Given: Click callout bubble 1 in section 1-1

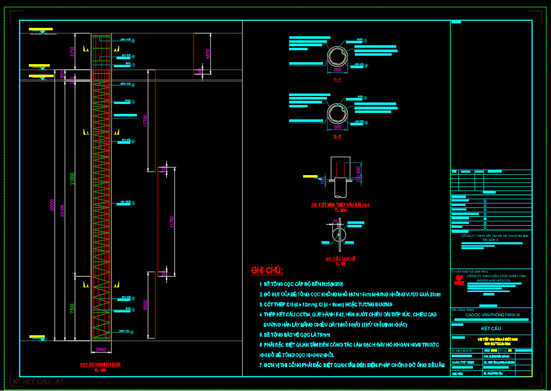Looking at the screenshot, I should coord(365,41).
